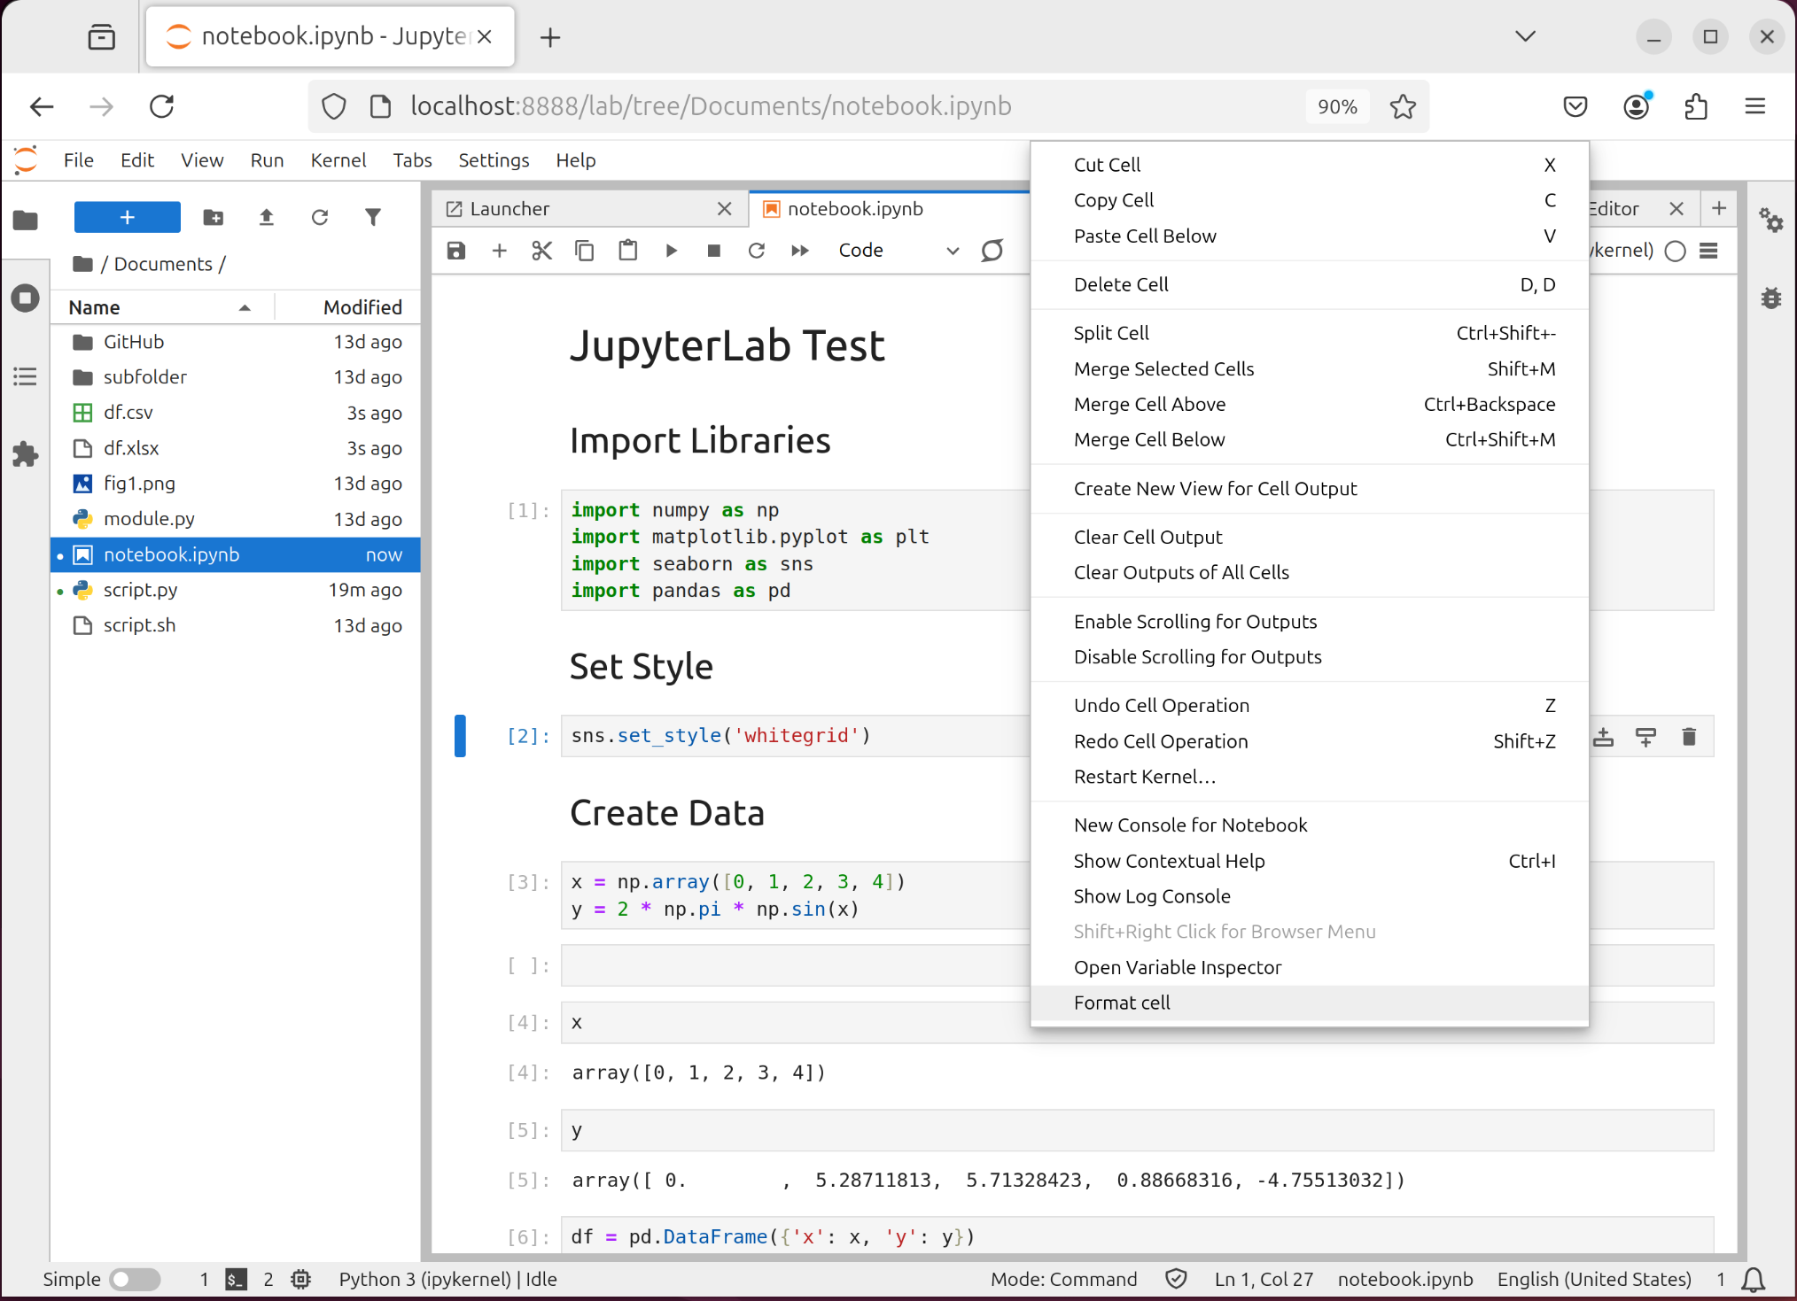Image resolution: width=1797 pixels, height=1301 pixels.
Task: Choose Cut Cell from context menu
Action: pos(1310,165)
